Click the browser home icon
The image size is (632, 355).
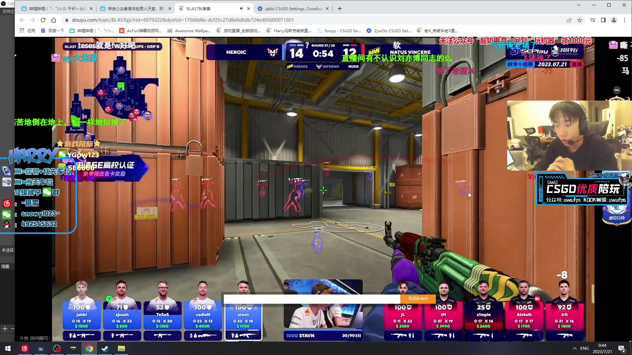coord(54,20)
